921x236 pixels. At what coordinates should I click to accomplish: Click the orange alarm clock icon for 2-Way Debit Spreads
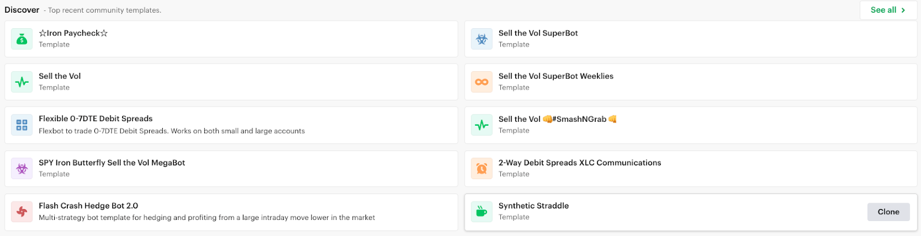tap(482, 169)
